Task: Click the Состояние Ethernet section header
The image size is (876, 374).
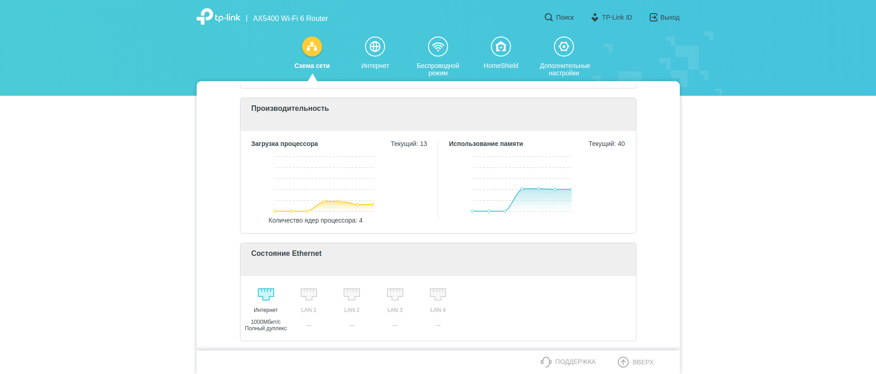Action: click(x=286, y=254)
